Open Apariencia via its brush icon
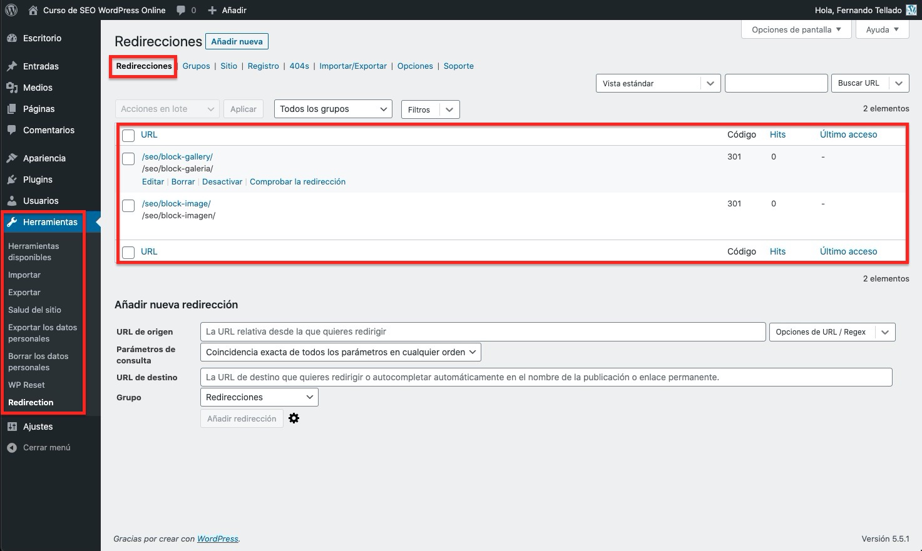This screenshot has height=551, width=922. tap(12, 158)
